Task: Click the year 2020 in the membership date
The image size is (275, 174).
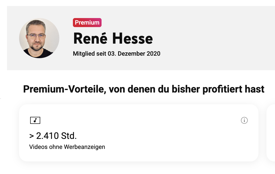Action: pyautogui.click(x=153, y=53)
